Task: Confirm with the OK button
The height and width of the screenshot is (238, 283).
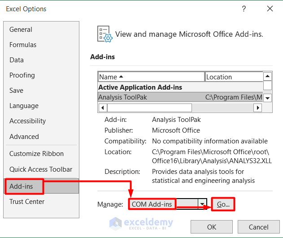Action: pos(212,227)
